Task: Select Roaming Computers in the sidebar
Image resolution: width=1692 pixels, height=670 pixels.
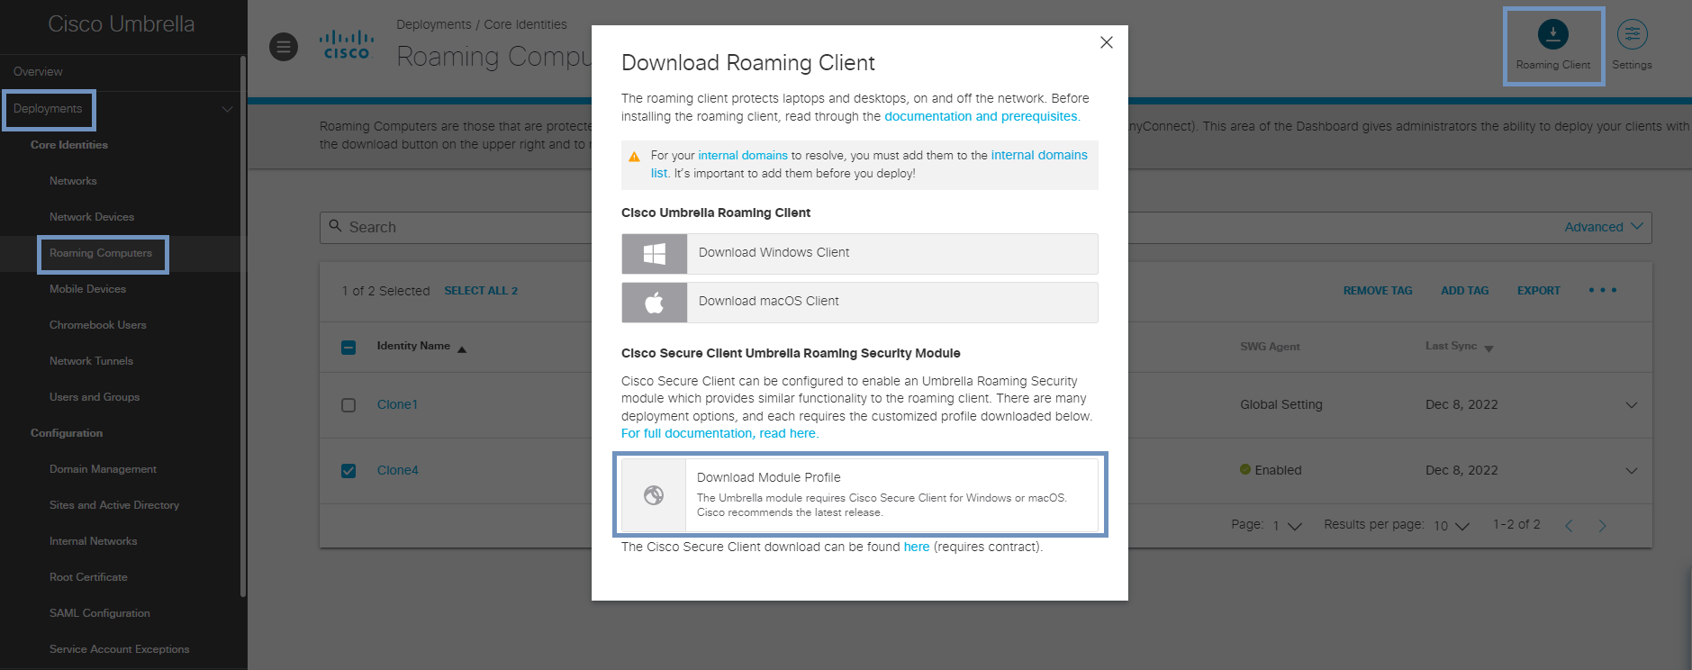Action: [101, 253]
